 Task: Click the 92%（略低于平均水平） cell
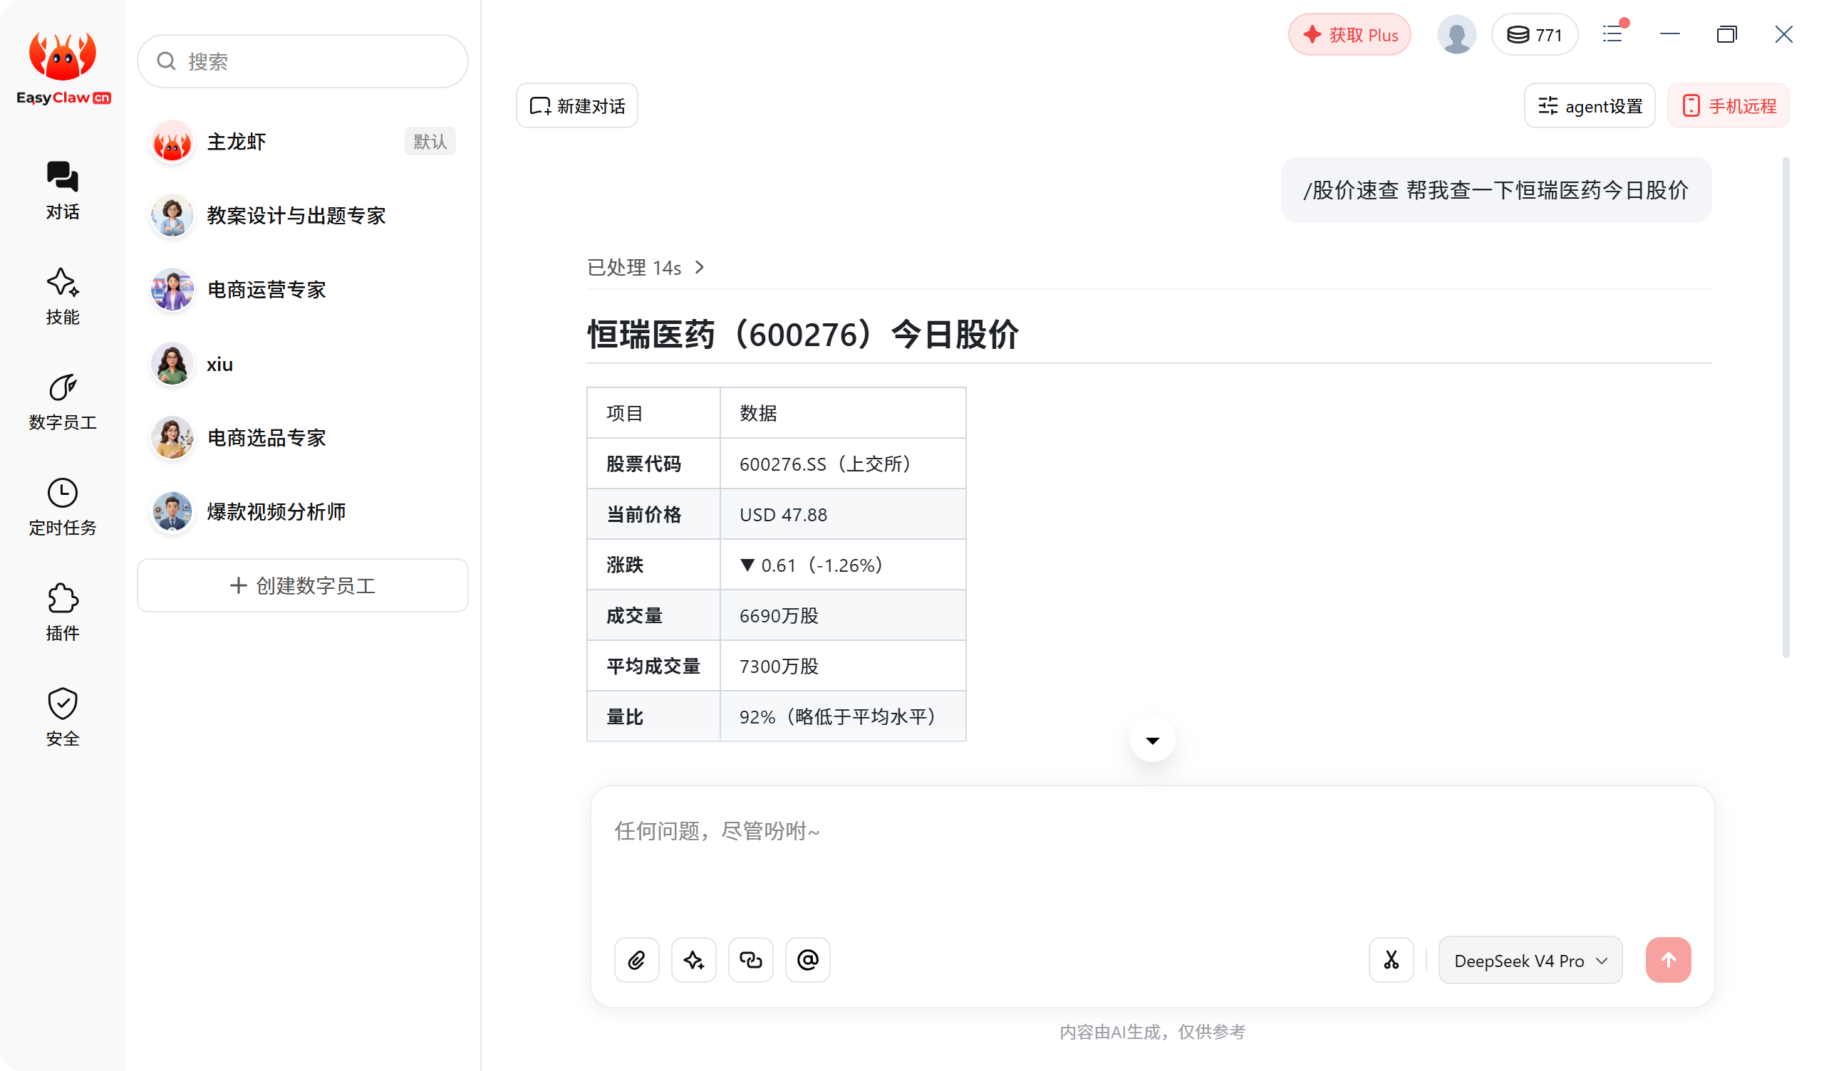point(842,716)
